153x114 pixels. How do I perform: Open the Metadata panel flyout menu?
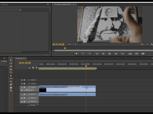tap(47, 4)
